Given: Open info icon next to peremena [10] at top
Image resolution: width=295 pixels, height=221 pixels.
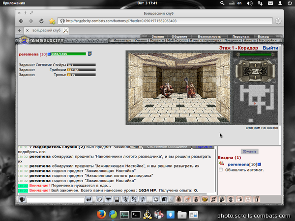Looking at the screenshot, I should 49,54.
